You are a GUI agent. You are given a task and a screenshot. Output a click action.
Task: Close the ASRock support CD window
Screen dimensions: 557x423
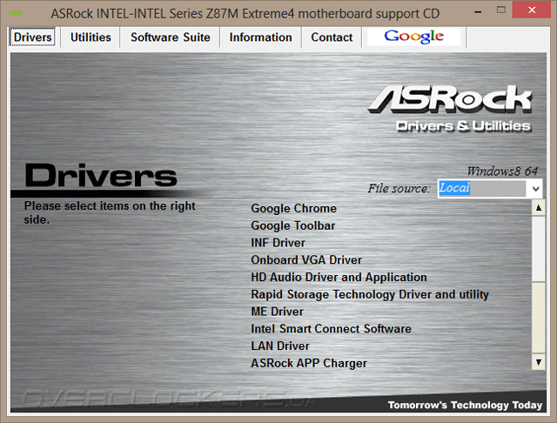(x=532, y=10)
